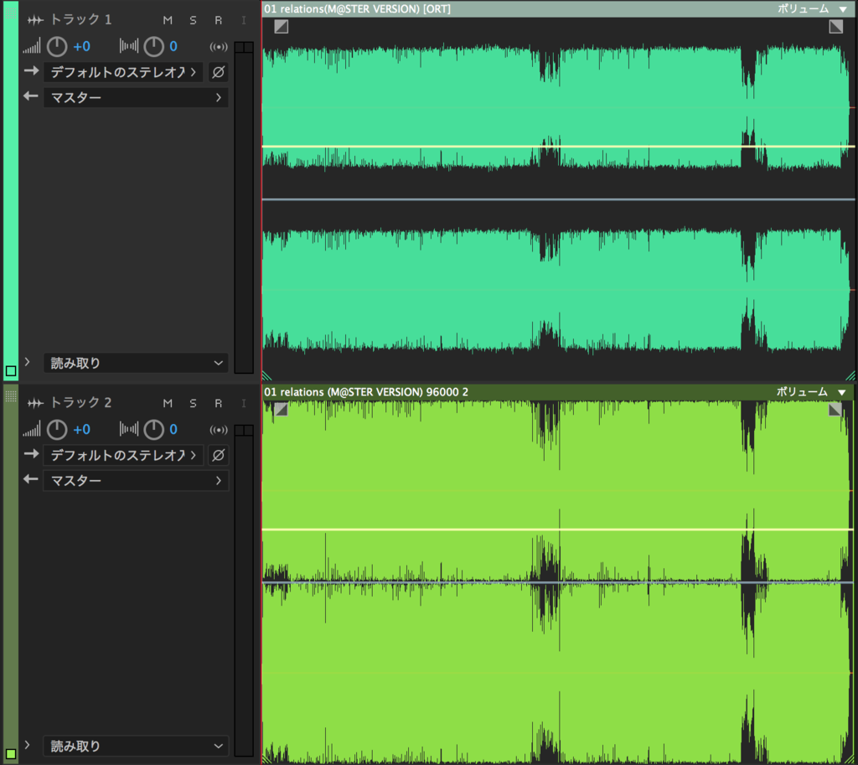This screenshot has width=858, height=765.
Task: Select track name トラック 1
Action: (x=81, y=20)
